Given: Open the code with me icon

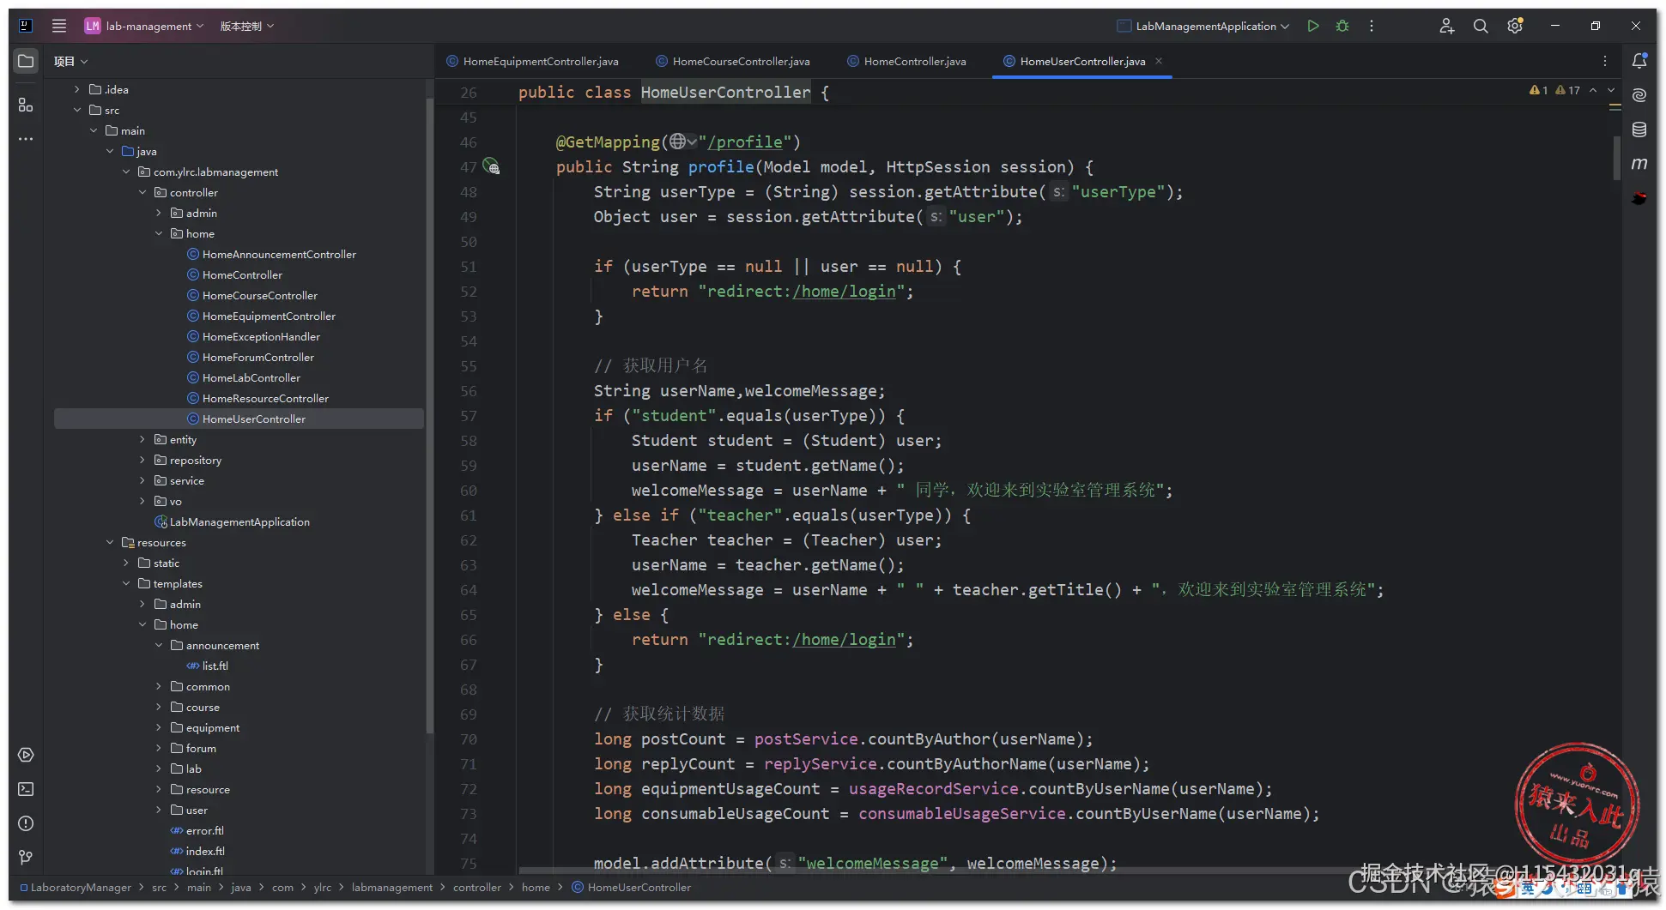Looking at the screenshot, I should (1447, 26).
